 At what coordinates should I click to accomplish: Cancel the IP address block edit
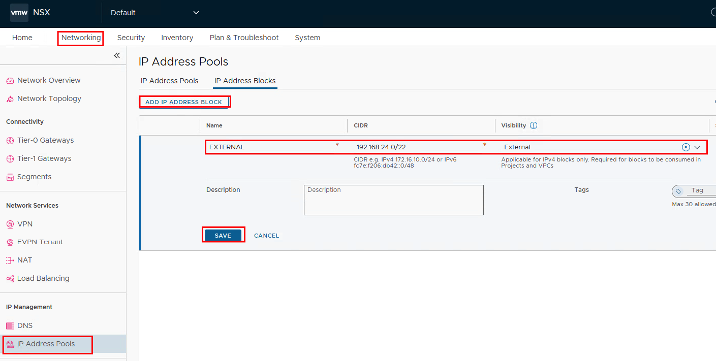tap(267, 236)
